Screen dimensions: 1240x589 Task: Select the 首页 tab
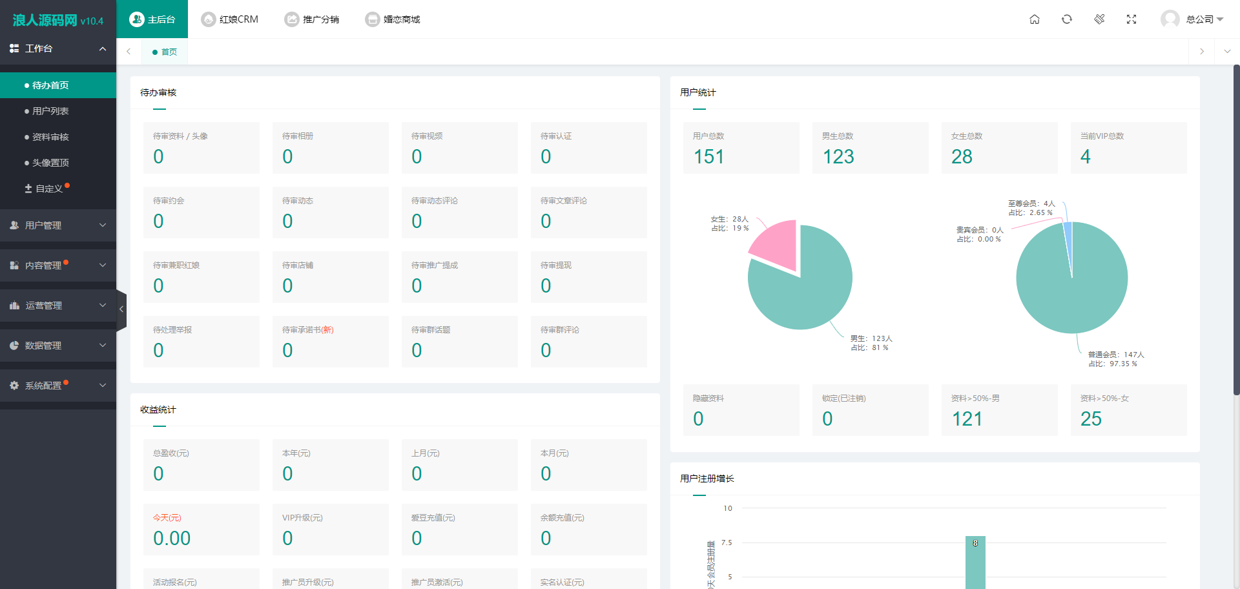[x=165, y=52]
